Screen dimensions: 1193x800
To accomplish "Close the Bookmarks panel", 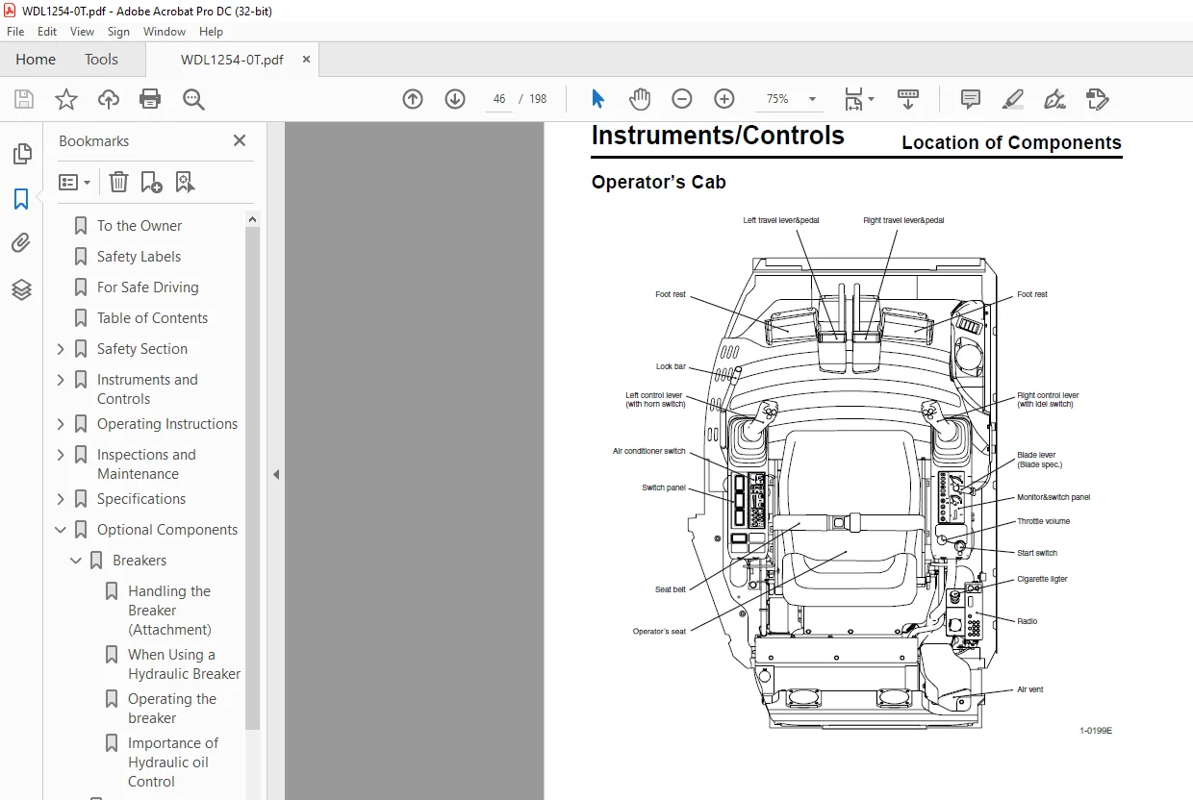I will click(240, 140).
